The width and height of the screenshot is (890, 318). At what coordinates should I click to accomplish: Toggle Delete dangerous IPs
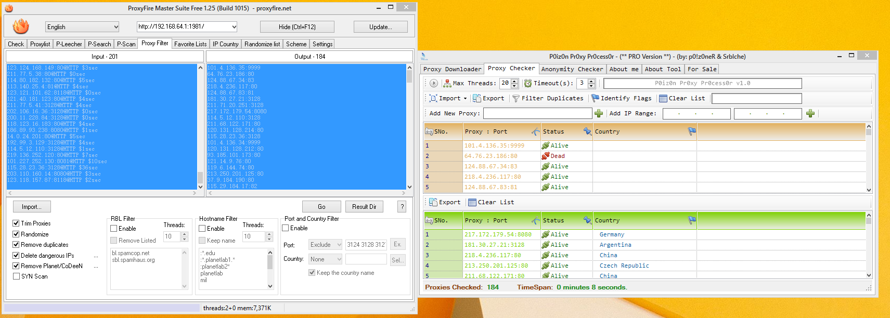[16, 255]
